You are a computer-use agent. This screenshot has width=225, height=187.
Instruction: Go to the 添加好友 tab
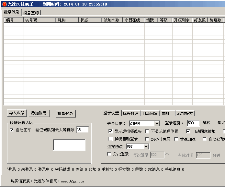185,113
